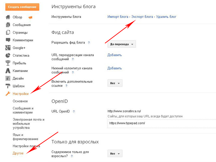Image resolution: width=216 pixels, height=162 pixels.
Task: Click the Фид сайта heading
Action: pos(63,32)
